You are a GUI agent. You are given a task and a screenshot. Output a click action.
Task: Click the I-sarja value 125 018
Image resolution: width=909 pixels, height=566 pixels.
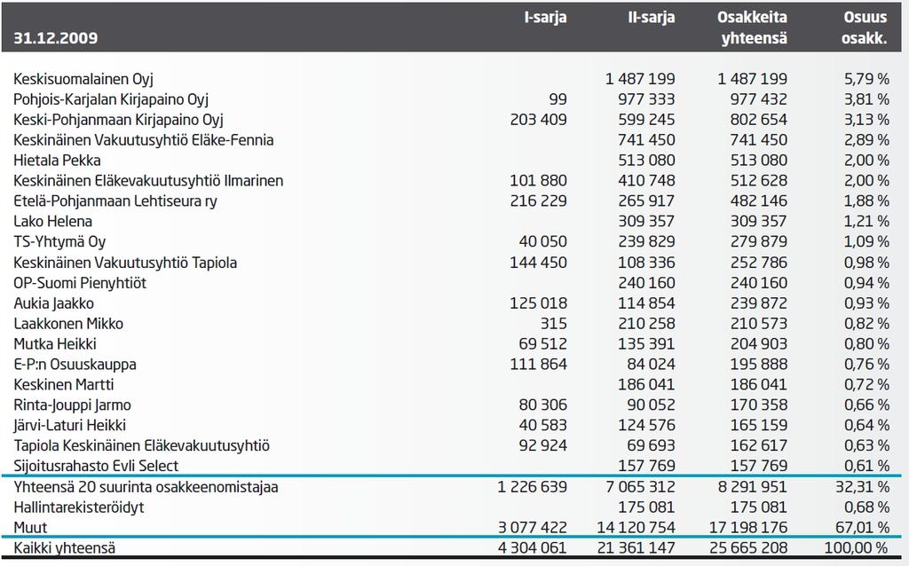[x=539, y=303]
